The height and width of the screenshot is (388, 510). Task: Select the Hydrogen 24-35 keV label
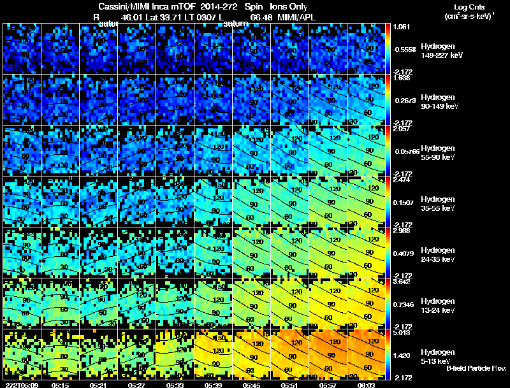(438, 255)
